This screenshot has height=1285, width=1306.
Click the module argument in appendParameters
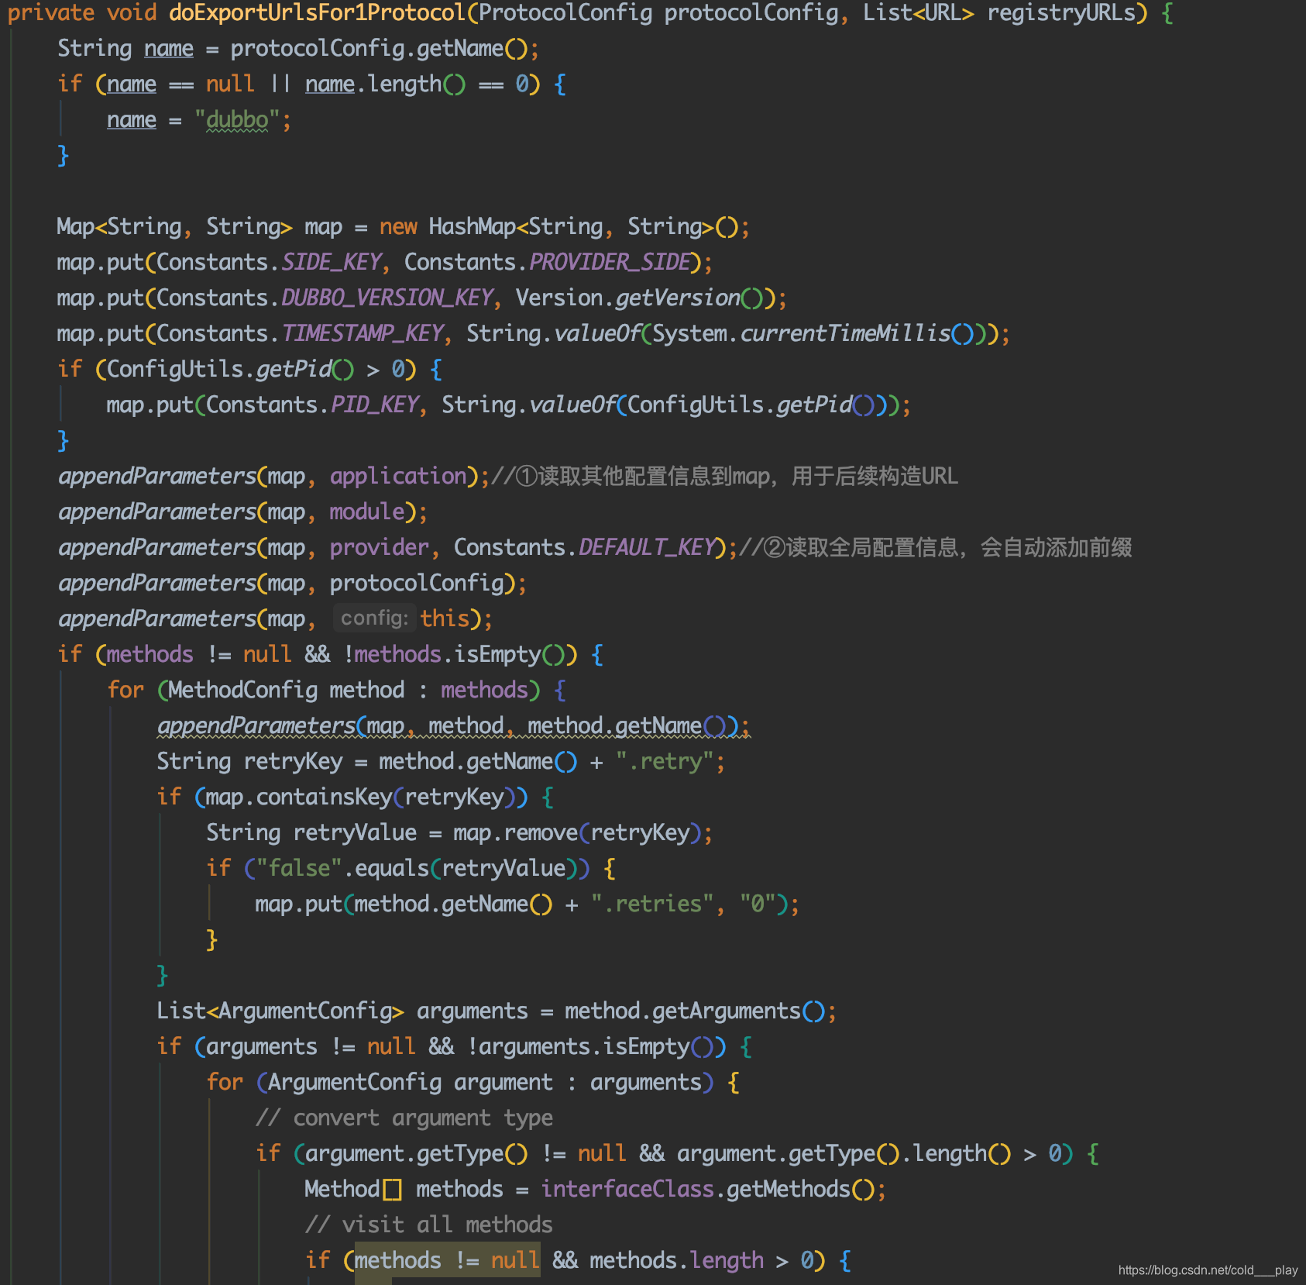click(367, 512)
